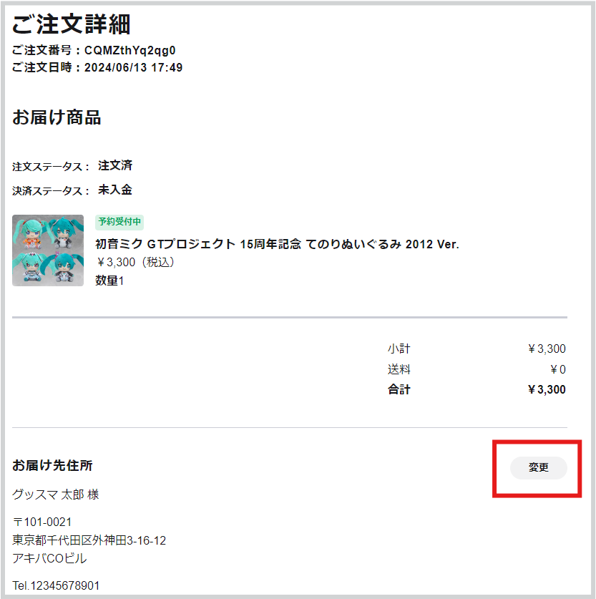Image resolution: width=596 pixels, height=599 pixels.
Task: Click the お届け先住所 heading
Action: coord(52,466)
